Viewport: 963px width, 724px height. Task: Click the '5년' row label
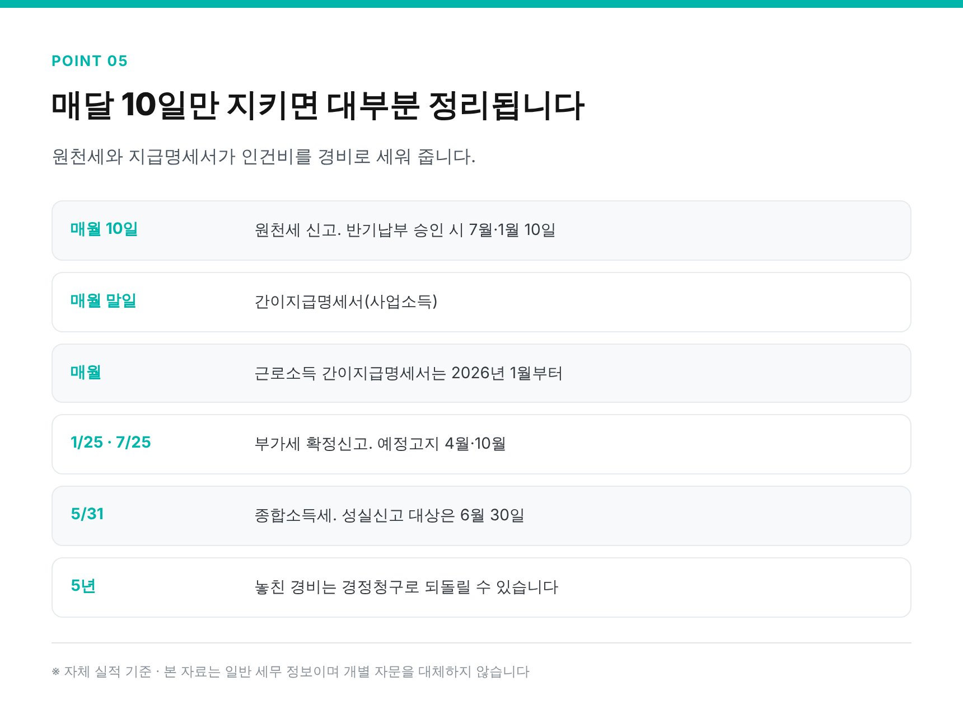[83, 586]
